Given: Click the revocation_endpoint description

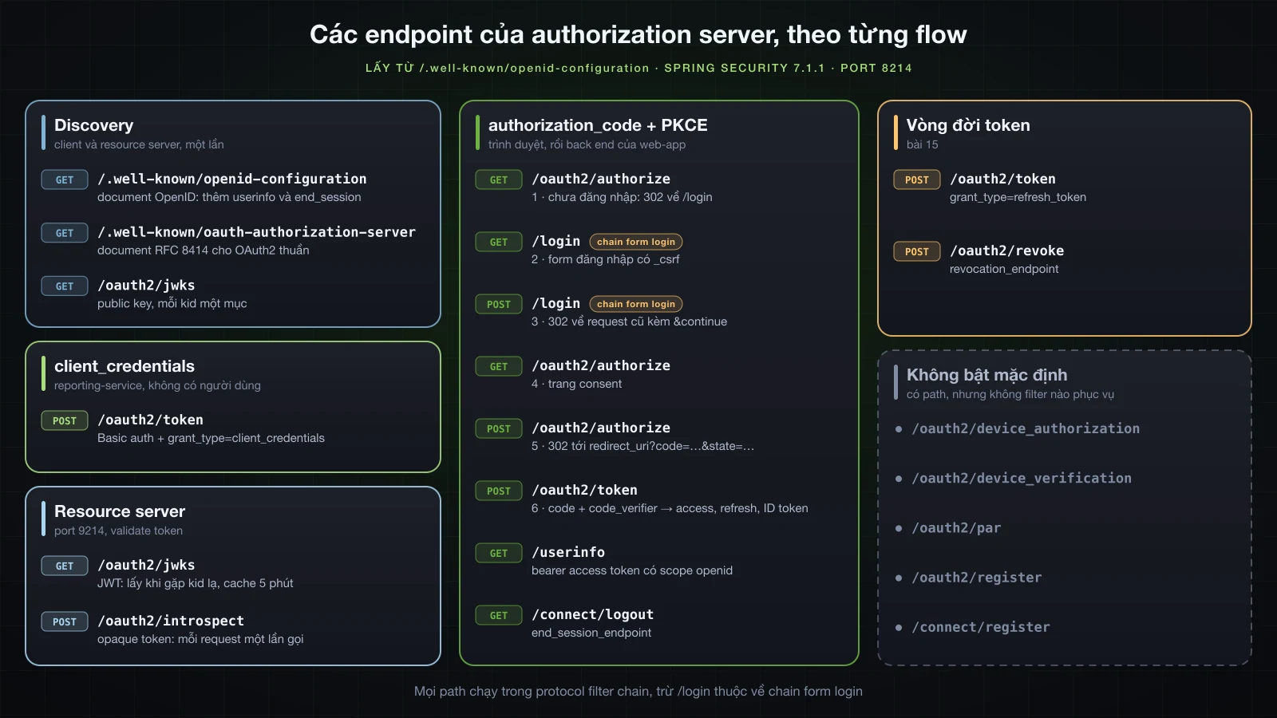Looking at the screenshot, I should (x=1004, y=269).
